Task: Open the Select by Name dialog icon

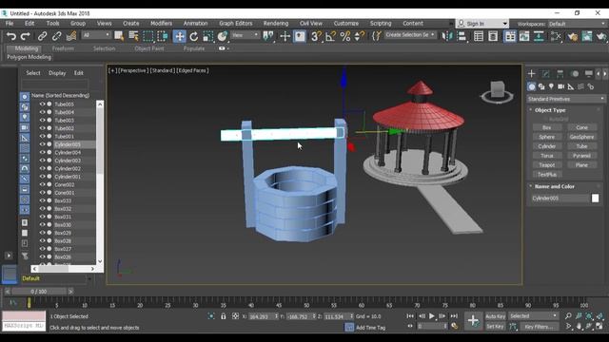Action: pos(133,36)
